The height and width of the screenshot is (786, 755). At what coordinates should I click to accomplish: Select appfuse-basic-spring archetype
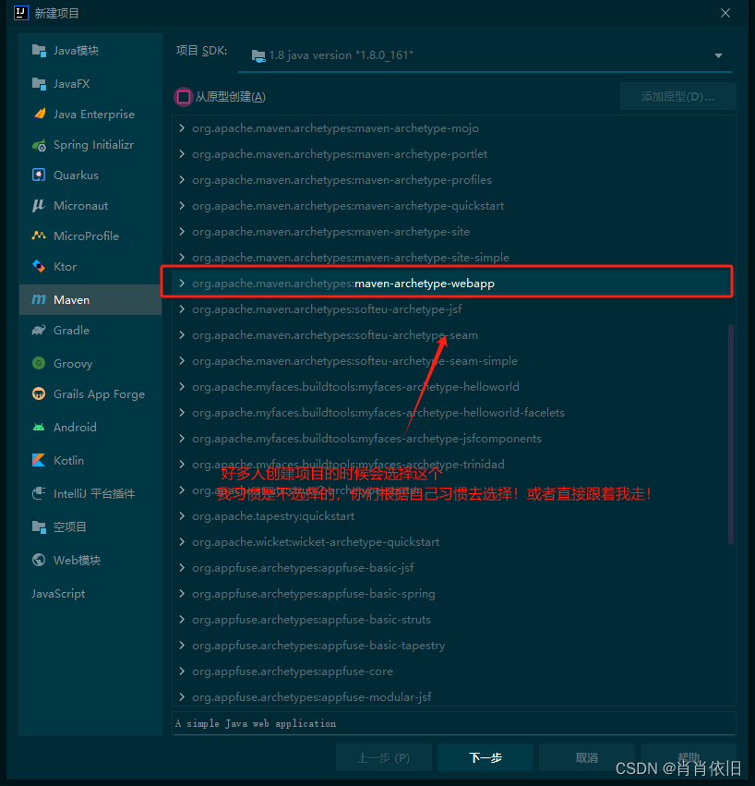(453, 594)
